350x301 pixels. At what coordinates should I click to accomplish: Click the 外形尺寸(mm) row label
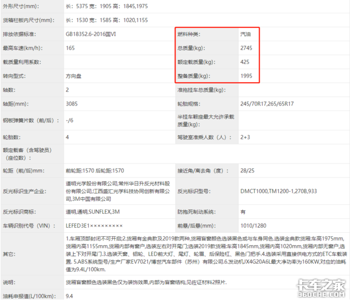point(20,8)
